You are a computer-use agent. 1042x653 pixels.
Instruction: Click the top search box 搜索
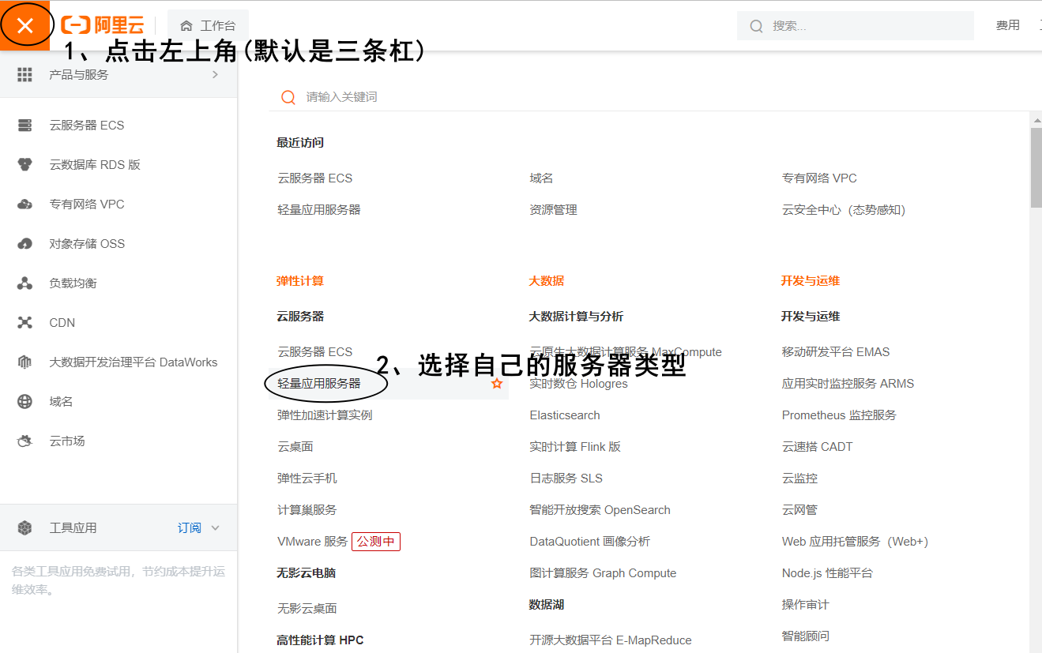(x=861, y=26)
